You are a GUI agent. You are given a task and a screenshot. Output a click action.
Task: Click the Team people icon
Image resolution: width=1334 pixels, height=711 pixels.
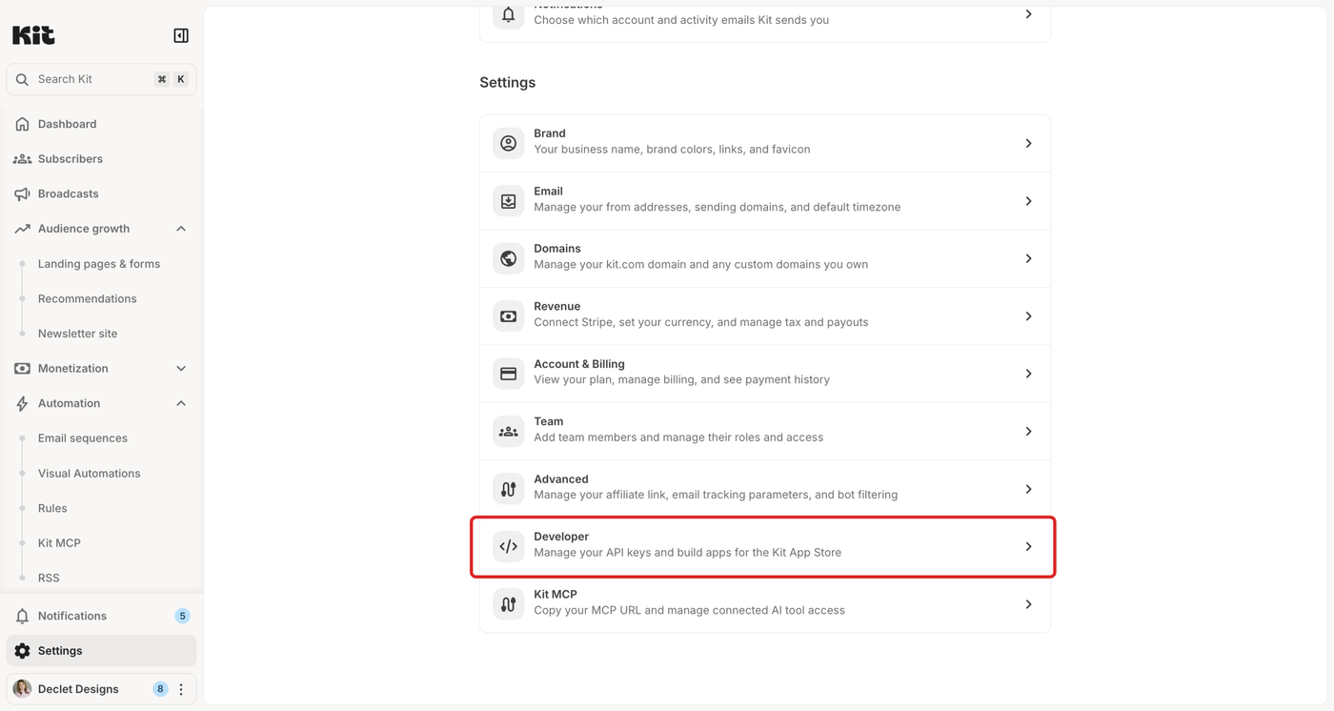pos(508,431)
